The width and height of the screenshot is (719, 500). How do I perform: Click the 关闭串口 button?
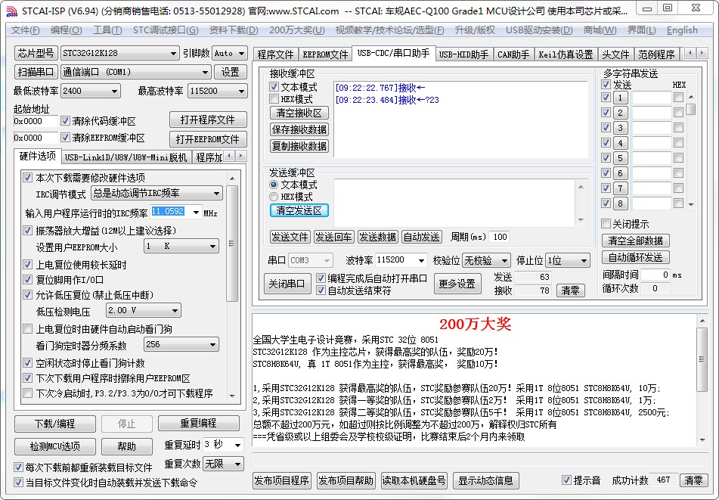point(286,284)
